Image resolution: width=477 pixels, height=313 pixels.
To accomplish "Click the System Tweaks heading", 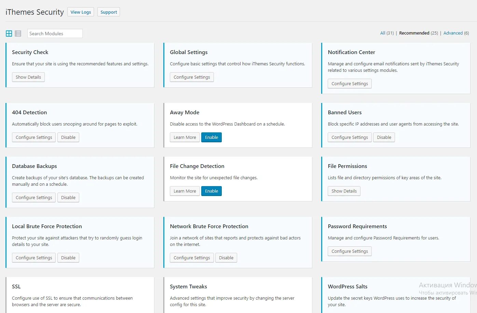I will pos(188,287).
